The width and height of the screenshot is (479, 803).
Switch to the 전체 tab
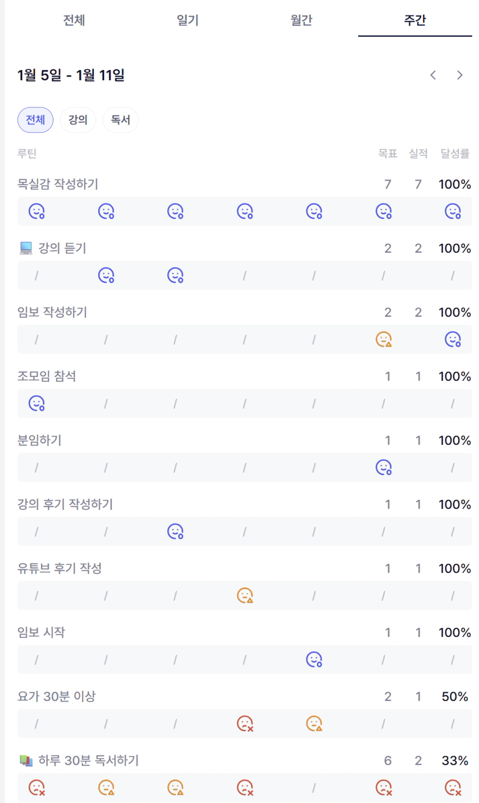[x=74, y=20]
